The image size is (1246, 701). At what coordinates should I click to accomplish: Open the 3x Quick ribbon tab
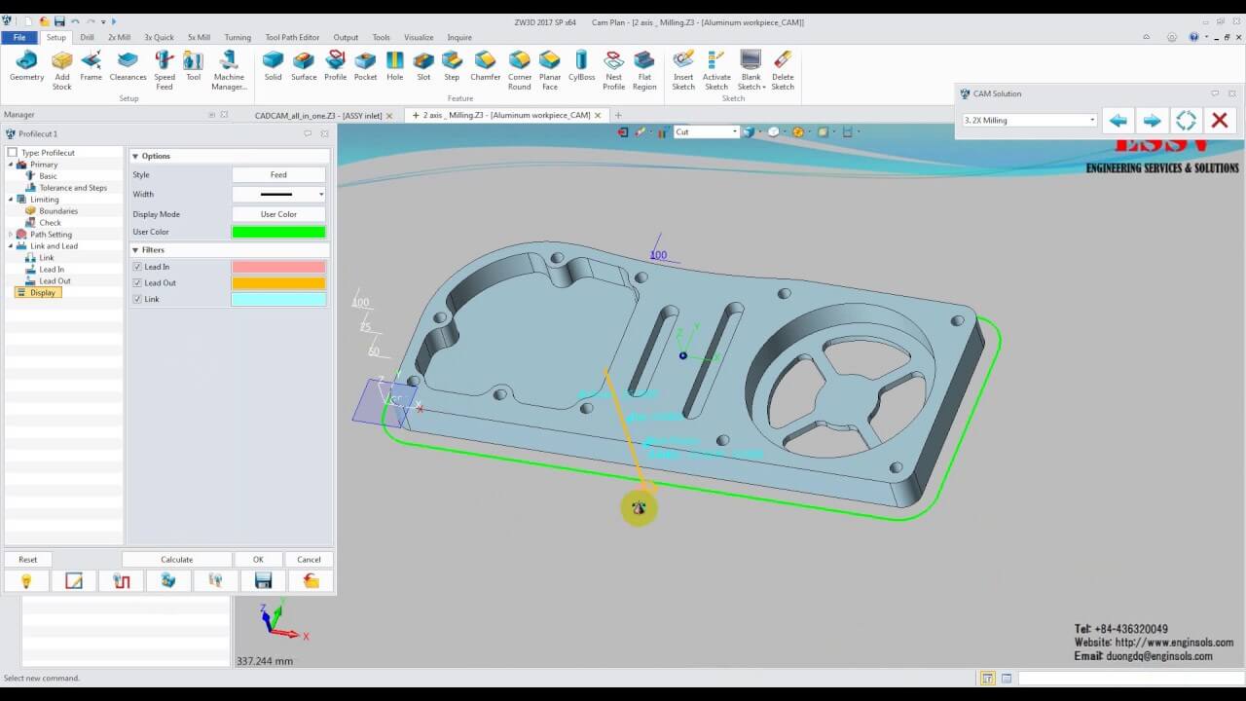pyautogui.click(x=159, y=38)
